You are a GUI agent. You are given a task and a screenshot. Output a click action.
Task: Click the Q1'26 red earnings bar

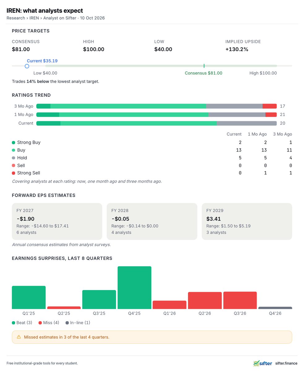click(x=169, y=305)
